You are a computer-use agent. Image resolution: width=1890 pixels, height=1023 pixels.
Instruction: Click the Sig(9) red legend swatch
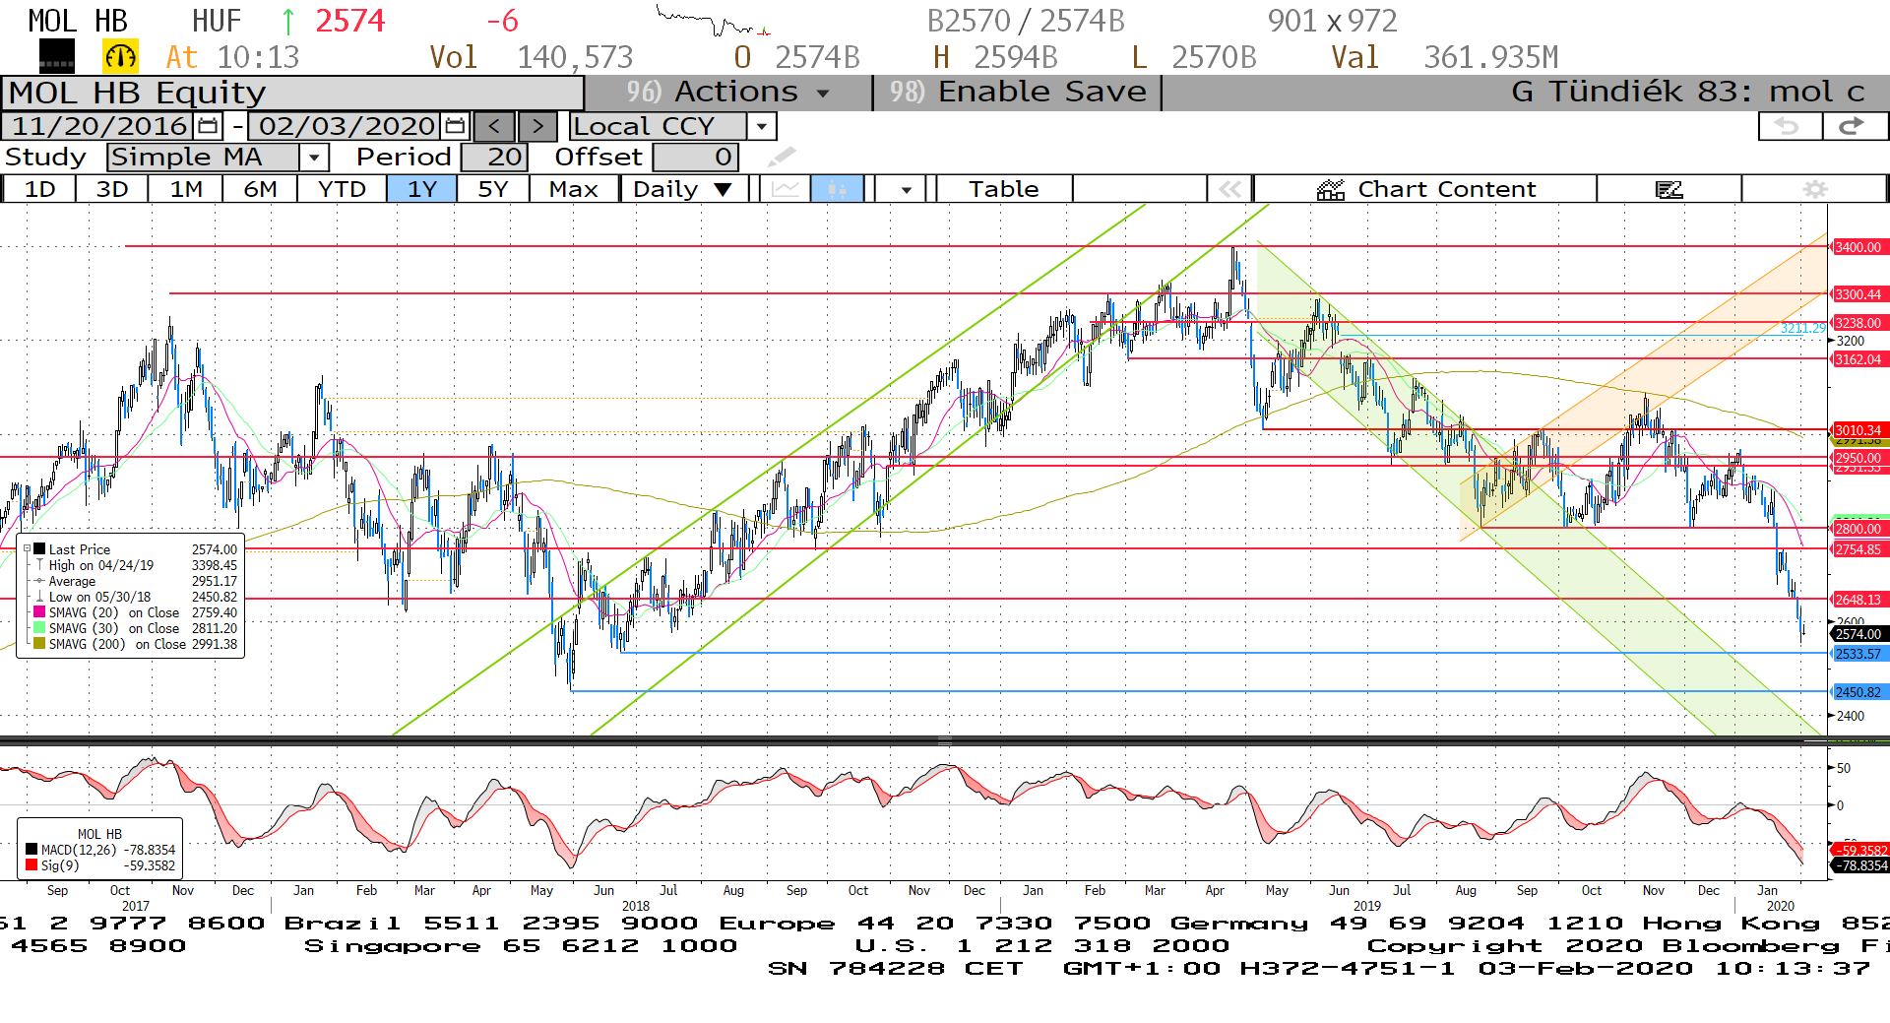tap(31, 865)
